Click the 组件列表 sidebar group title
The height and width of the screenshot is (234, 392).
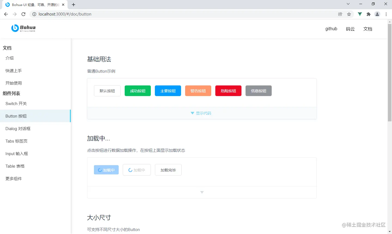coord(11,93)
